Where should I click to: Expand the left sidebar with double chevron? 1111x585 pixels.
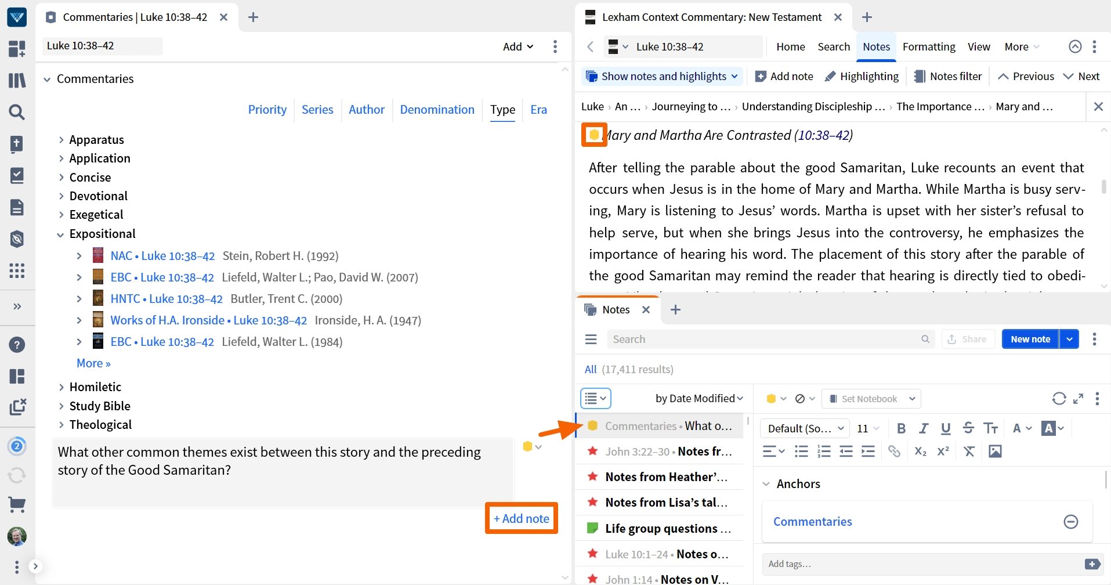[x=17, y=306]
